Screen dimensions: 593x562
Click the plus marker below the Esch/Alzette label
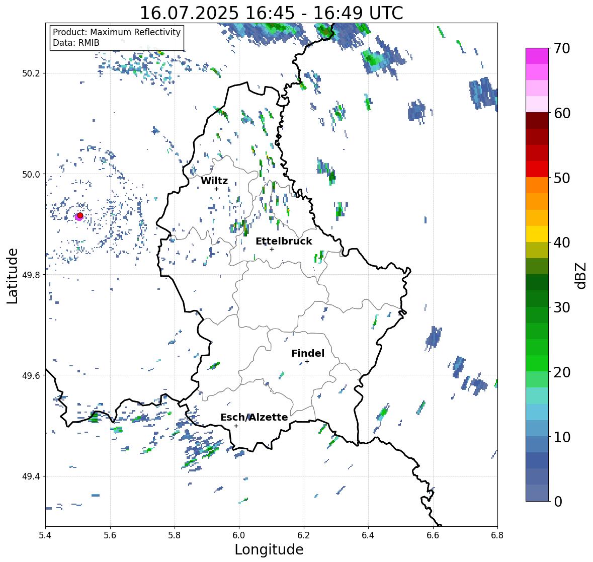(236, 426)
